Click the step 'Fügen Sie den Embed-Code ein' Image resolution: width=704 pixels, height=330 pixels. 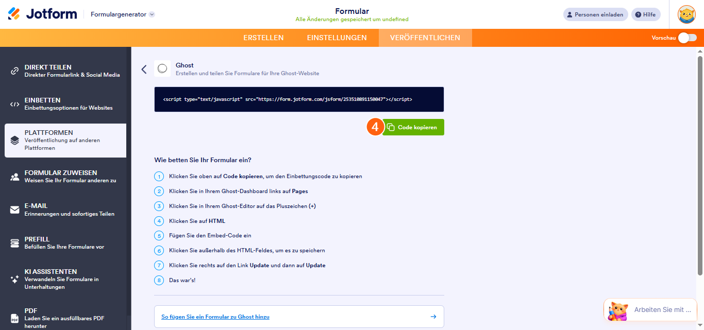click(x=210, y=235)
